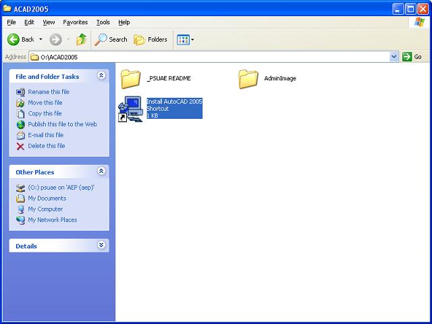Open the My Documents link
The height and width of the screenshot is (324, 432).
(47, 198)
